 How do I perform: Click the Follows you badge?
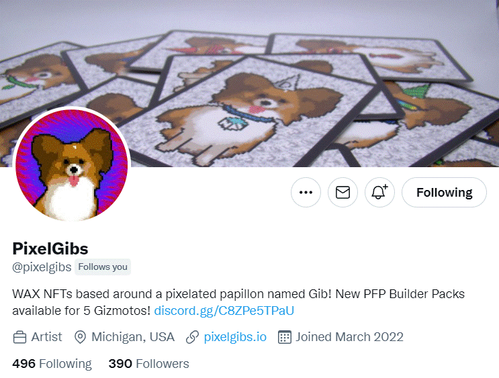pyautogui.click(x=103, y=267)
